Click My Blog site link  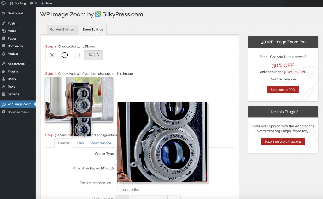[x=20, y=3]
